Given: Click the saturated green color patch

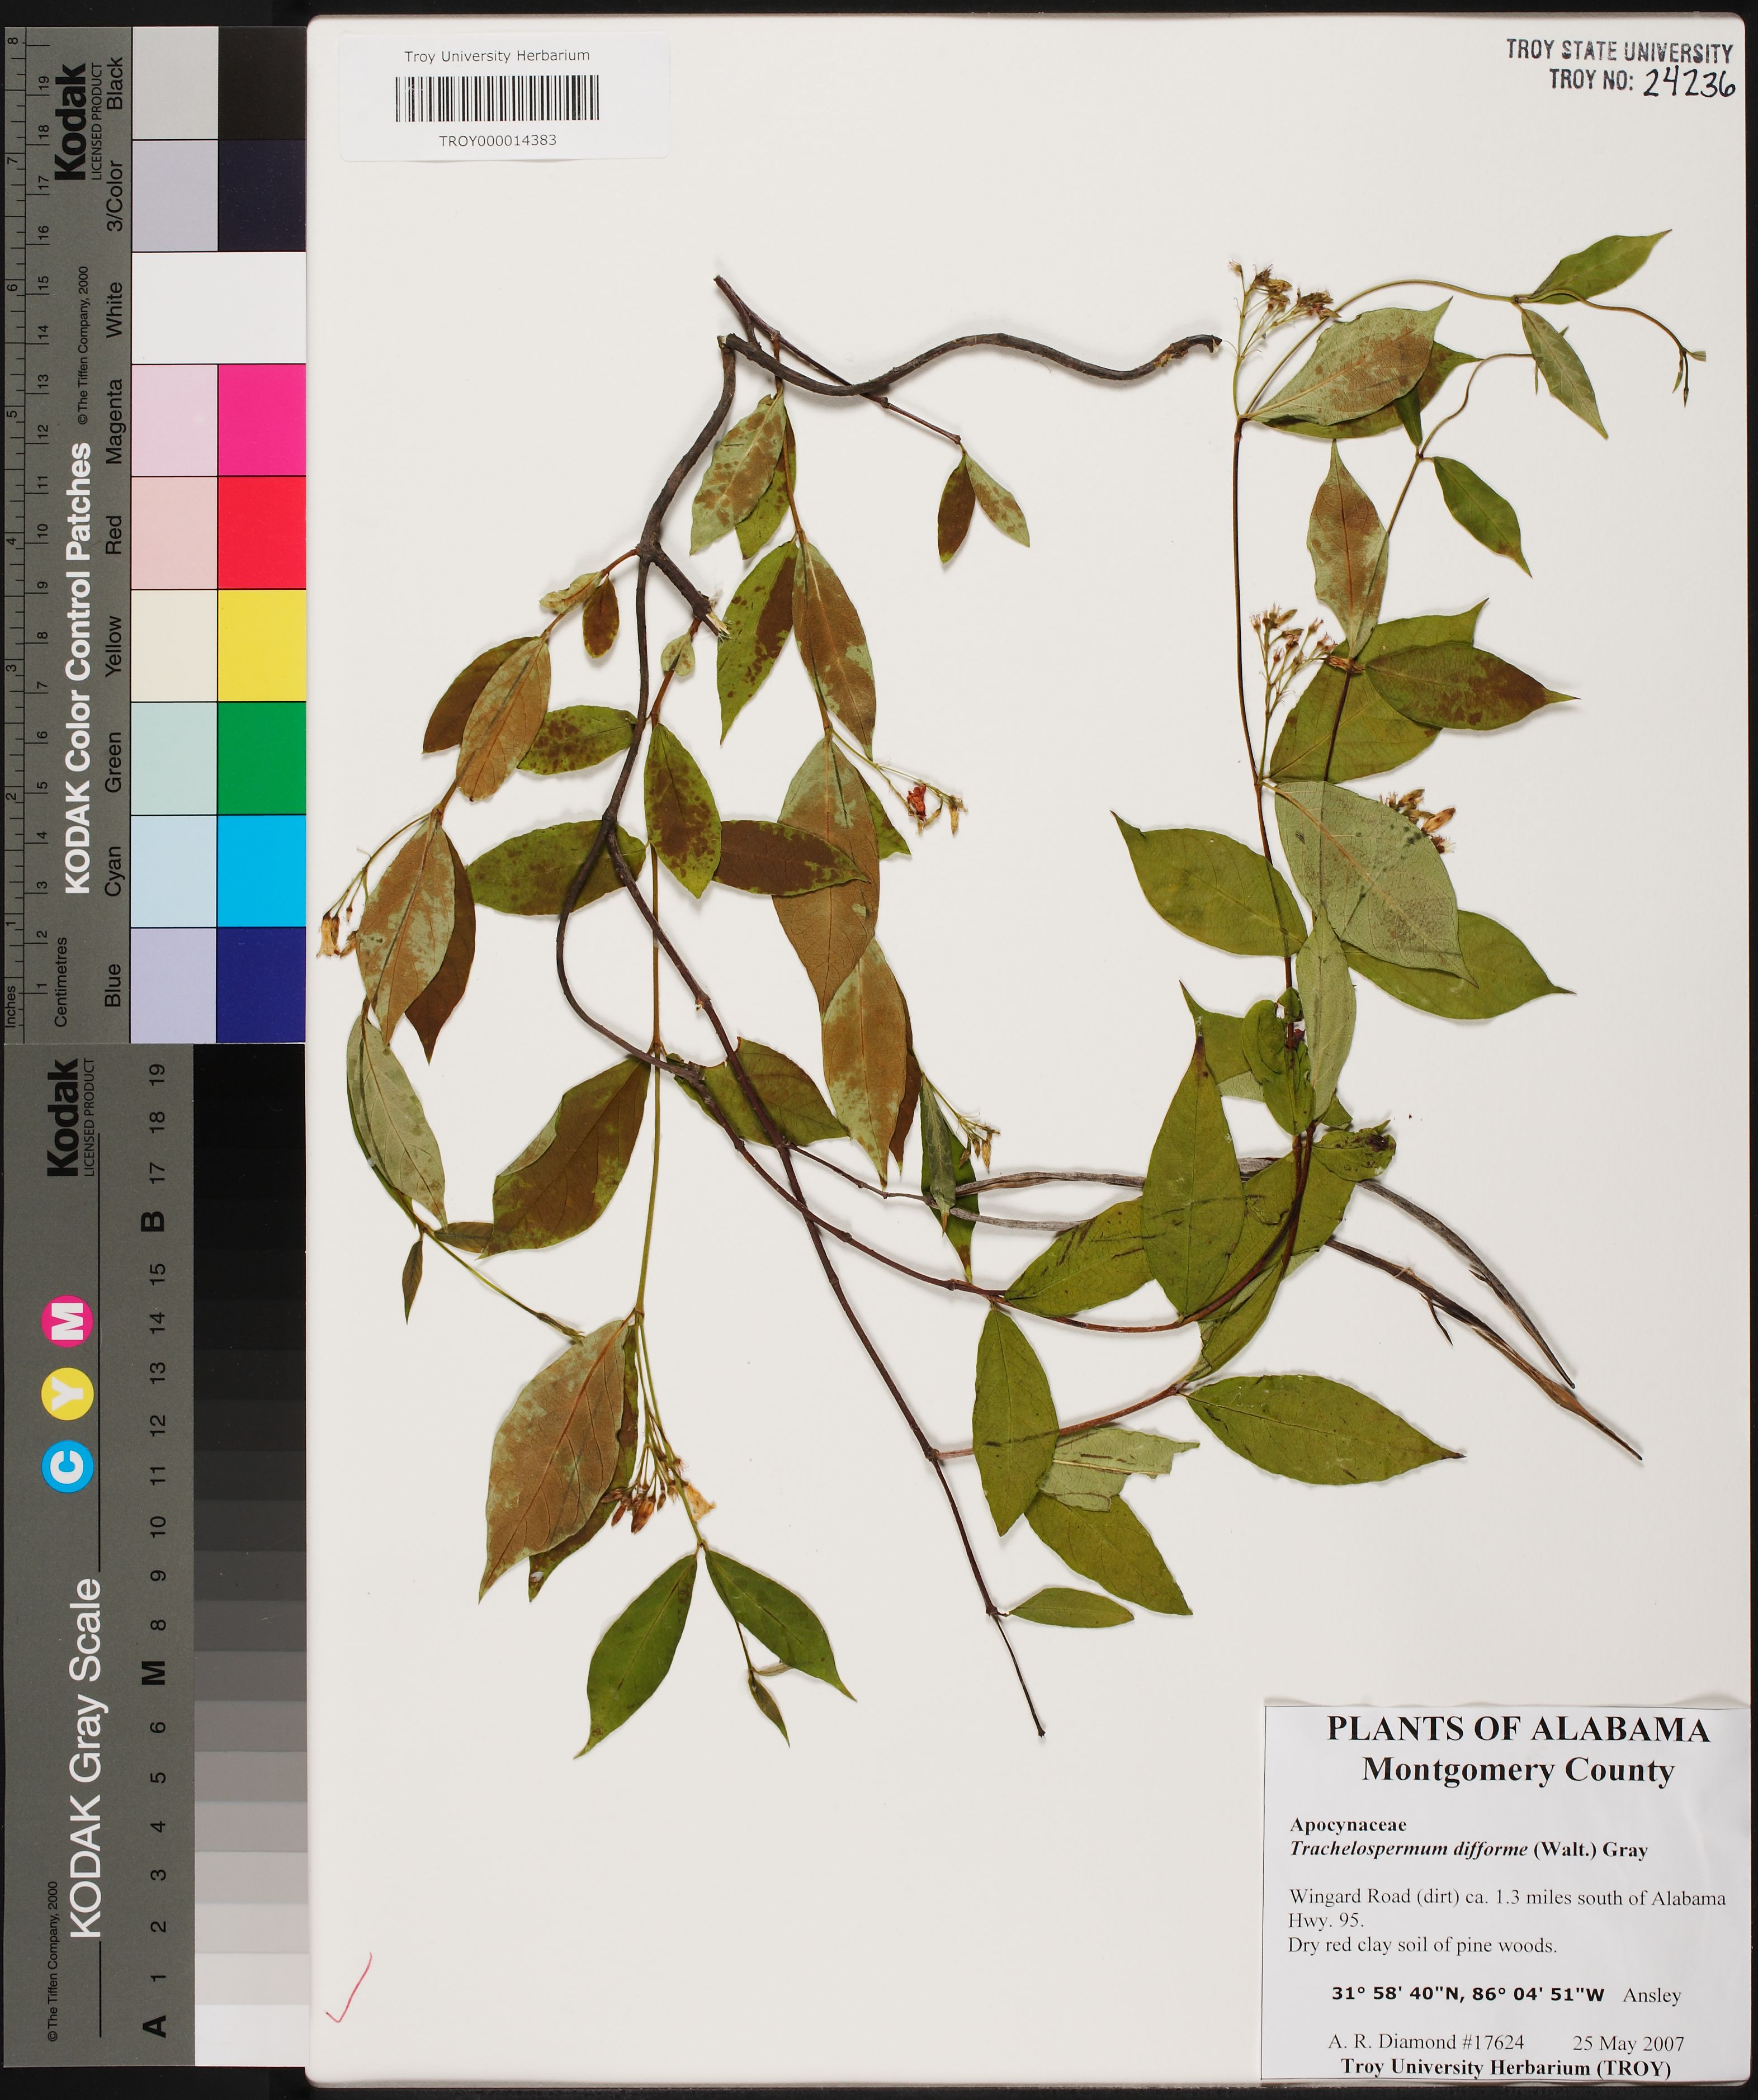Looking at the screenshot, I should (x=261, y=758).
